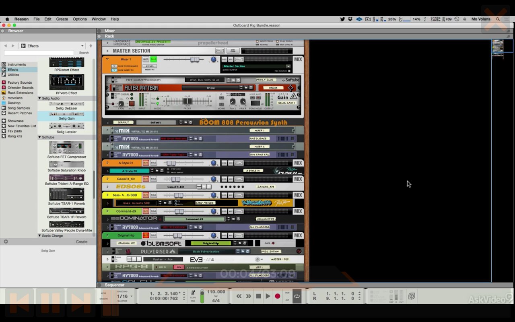The width and height of the screenshot is (515, 322).
Task: Stop playback in the transport
Action: pyautogui.click(x=258, y=296)
